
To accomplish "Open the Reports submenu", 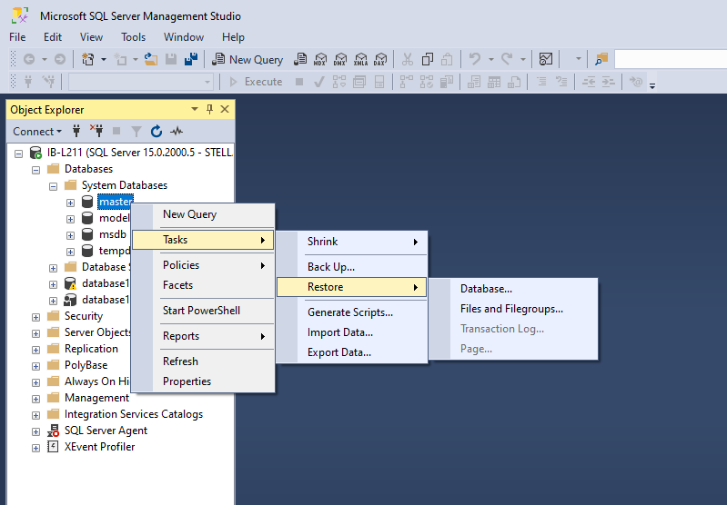I will 203,336.
